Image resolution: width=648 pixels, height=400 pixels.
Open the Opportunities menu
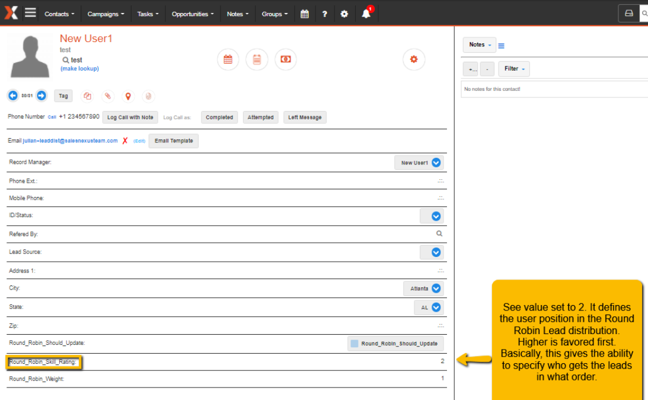point(193,14)
